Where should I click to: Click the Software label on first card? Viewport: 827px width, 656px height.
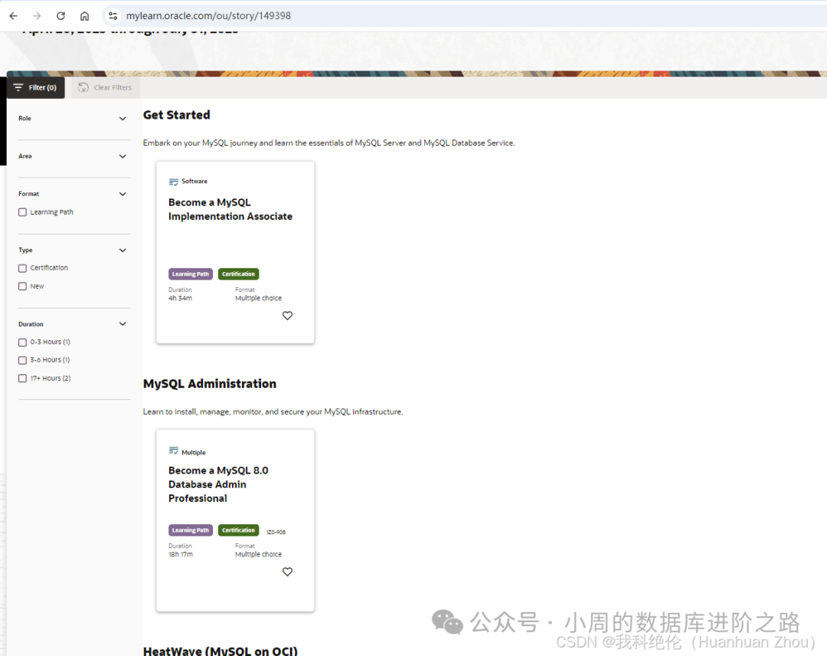[x=194, y=181]
